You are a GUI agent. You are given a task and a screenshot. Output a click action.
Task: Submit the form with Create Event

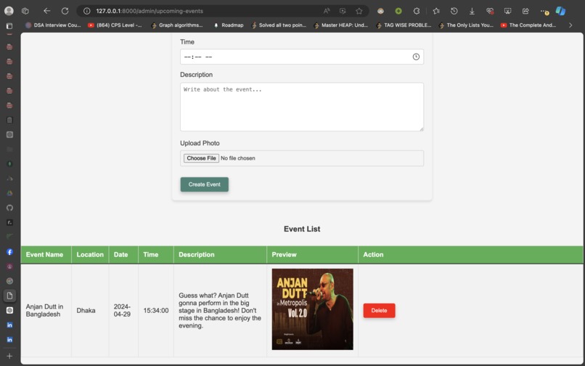205,184
